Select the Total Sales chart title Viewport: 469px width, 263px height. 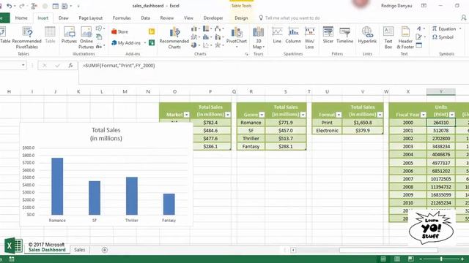coord(106,134)
